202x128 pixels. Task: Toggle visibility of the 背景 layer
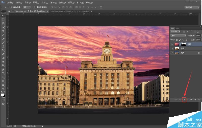pyautogui.click(x=172, y=53)
